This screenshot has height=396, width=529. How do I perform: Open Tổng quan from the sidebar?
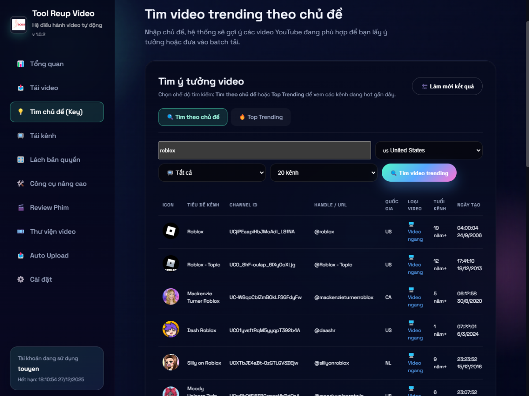click(x=47, y=64)
